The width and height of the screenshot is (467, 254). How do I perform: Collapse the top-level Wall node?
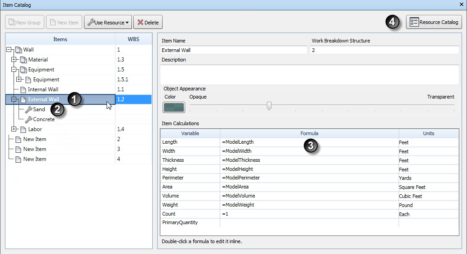click(9, 49)
